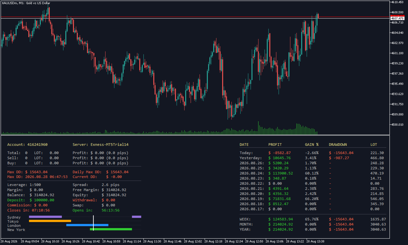
Task: Click the 2026.08.20 gain value 2.42%
Action: [x=311, y=194]
